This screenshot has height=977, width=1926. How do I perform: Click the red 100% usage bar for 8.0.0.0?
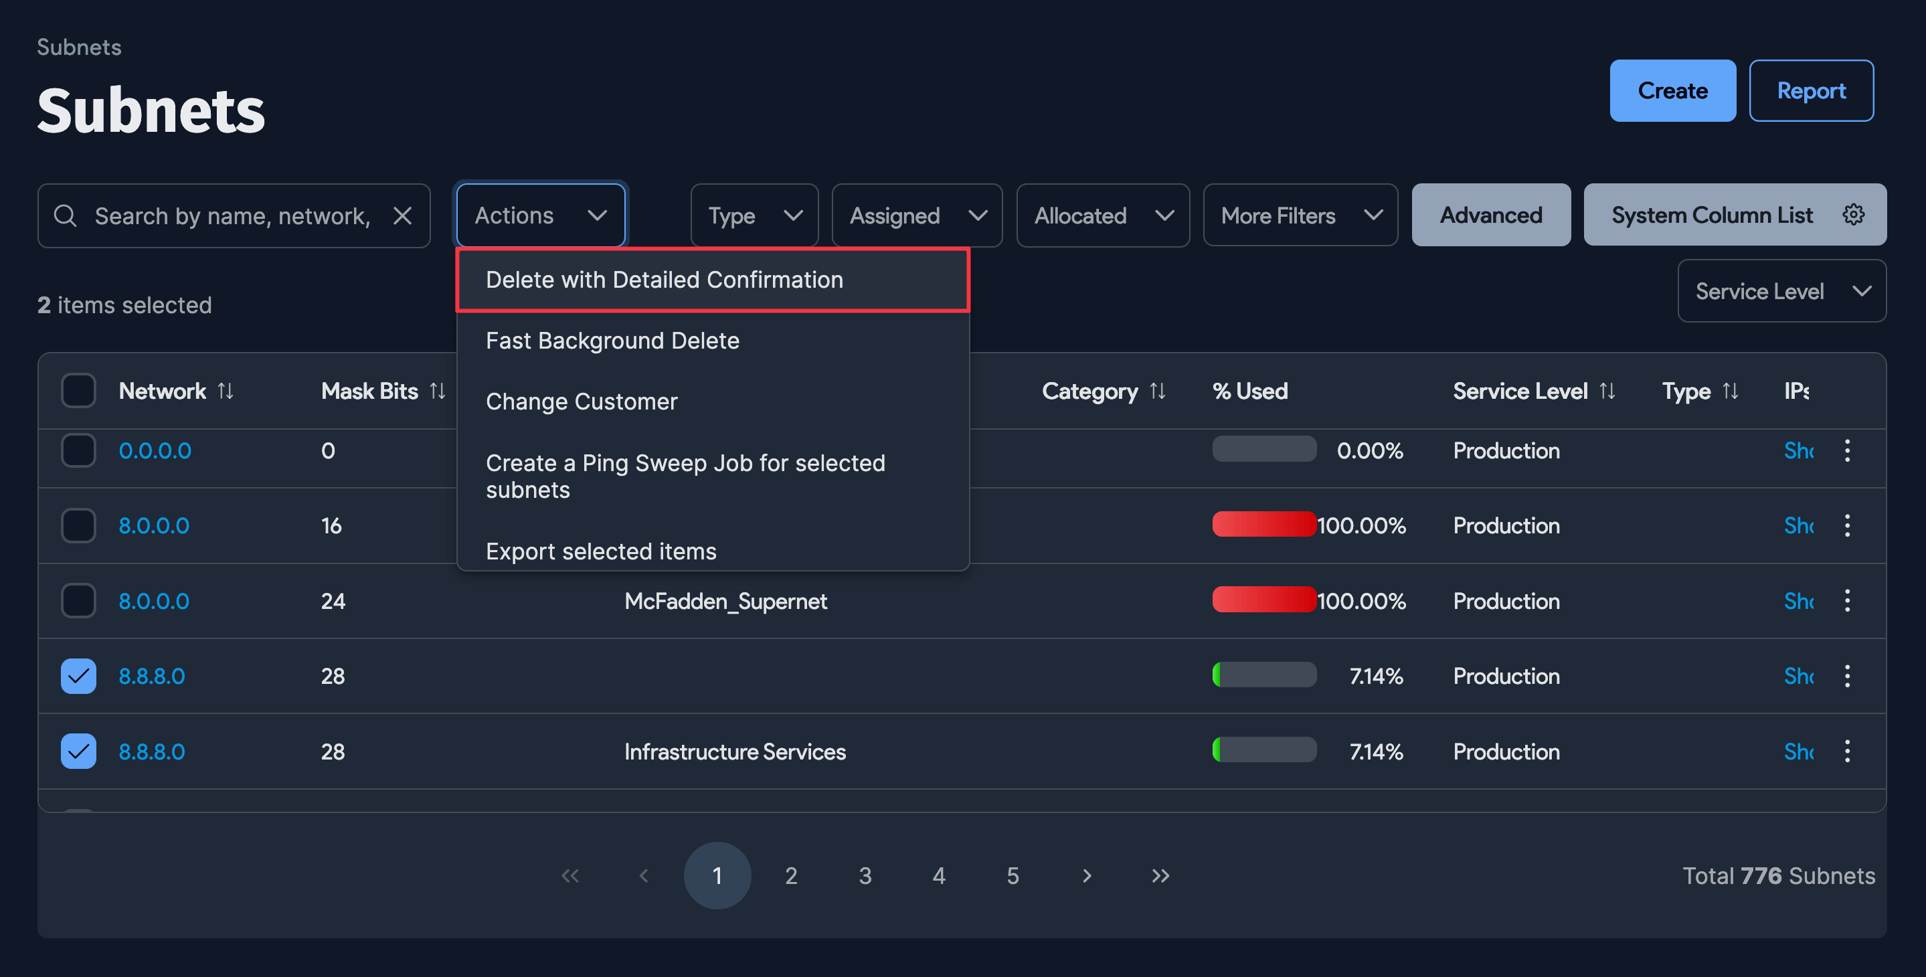coord(1263,525)
